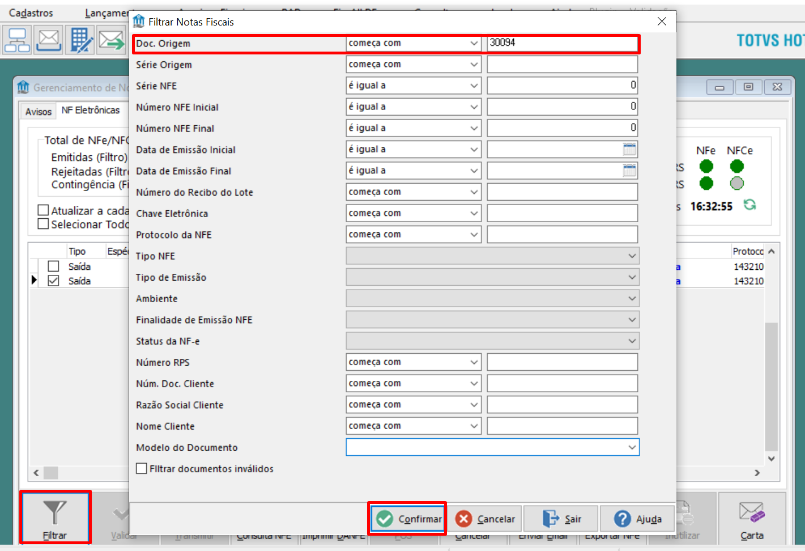Click scroll down arrow of the Gerenciamento grid
This screenshot has width=805, height=551.
pos(771,458)
